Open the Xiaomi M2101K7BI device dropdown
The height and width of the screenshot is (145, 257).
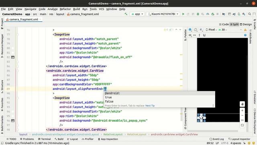point(163,14)
